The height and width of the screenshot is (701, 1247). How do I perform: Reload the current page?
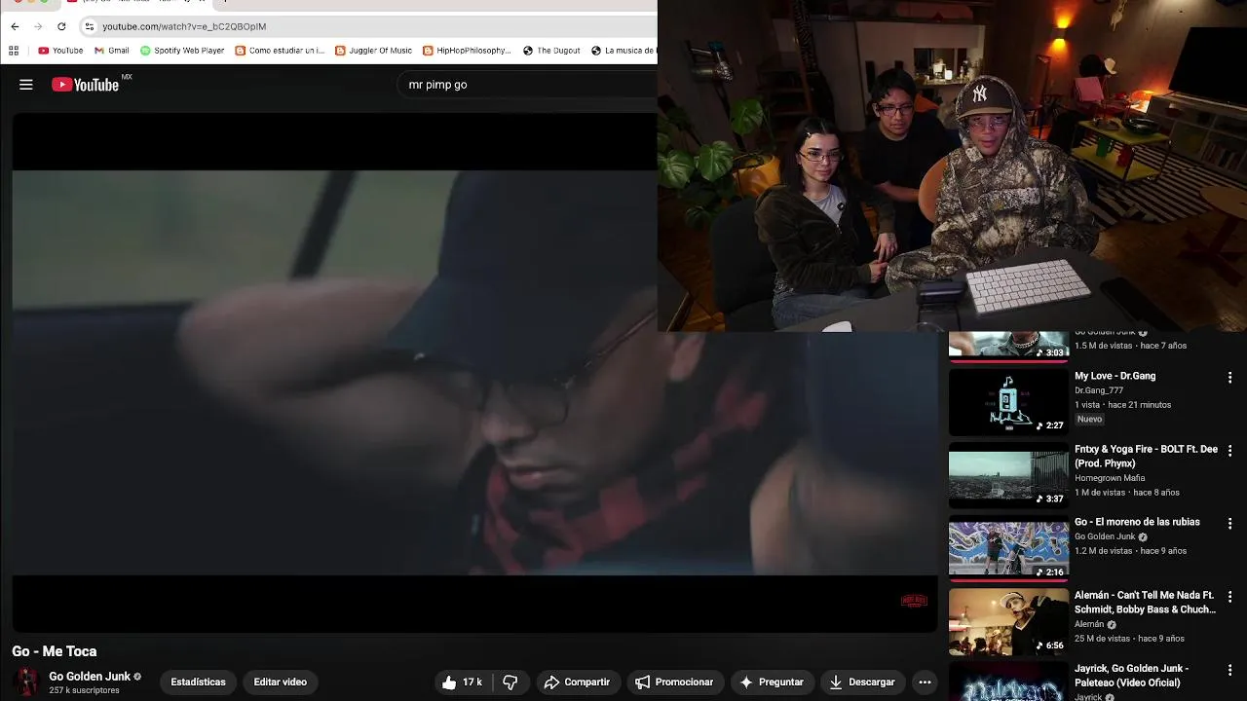(x=61, y=26)
